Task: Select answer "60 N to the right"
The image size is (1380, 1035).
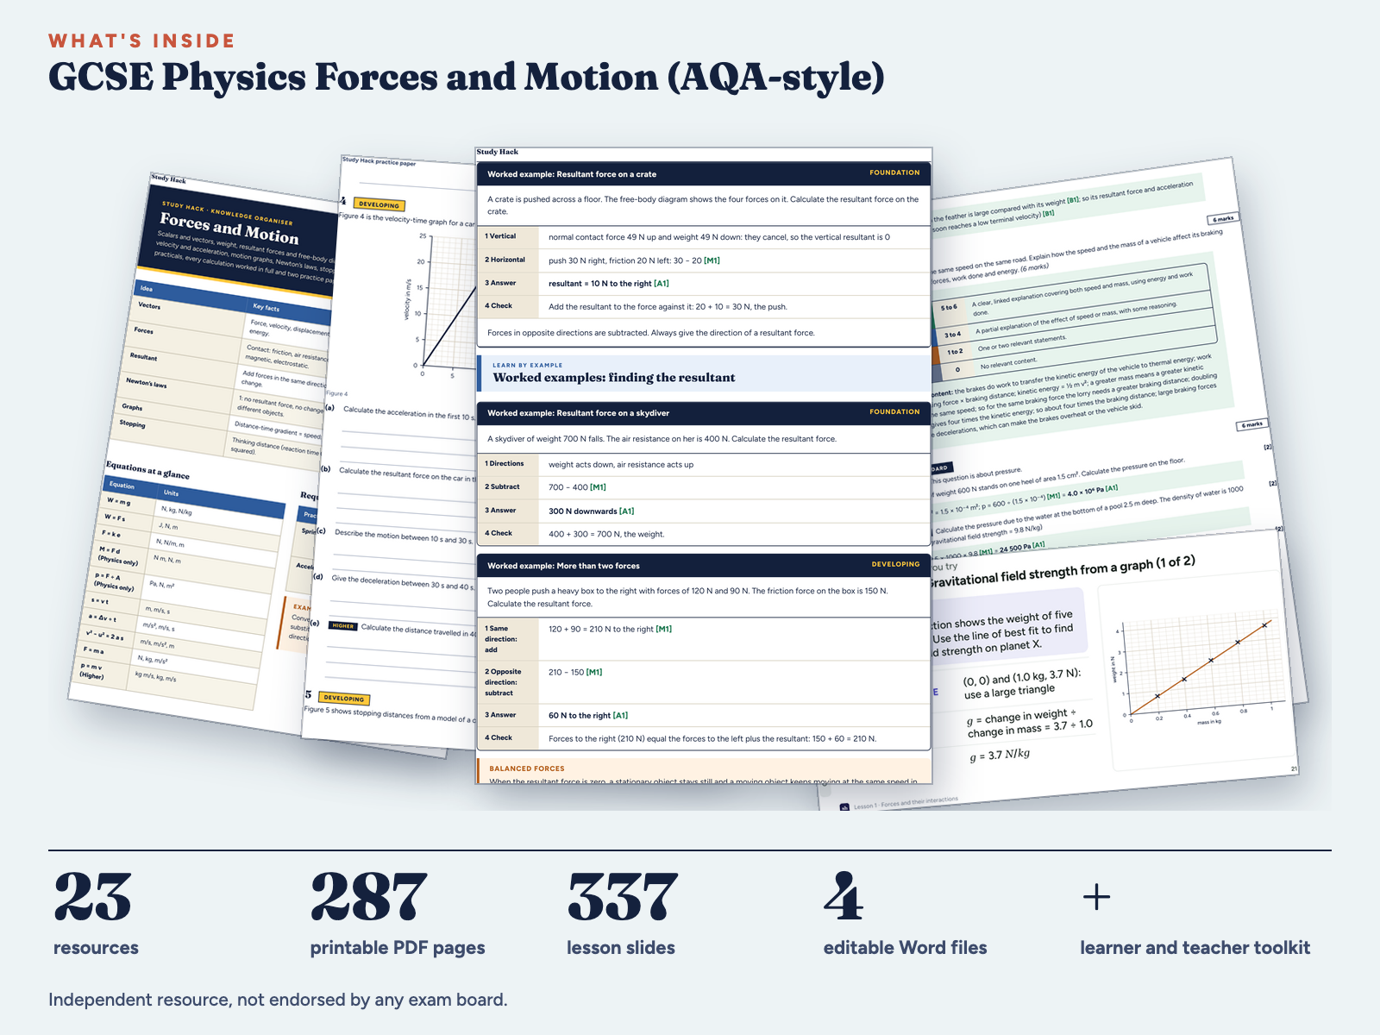Action: point(588,716)
